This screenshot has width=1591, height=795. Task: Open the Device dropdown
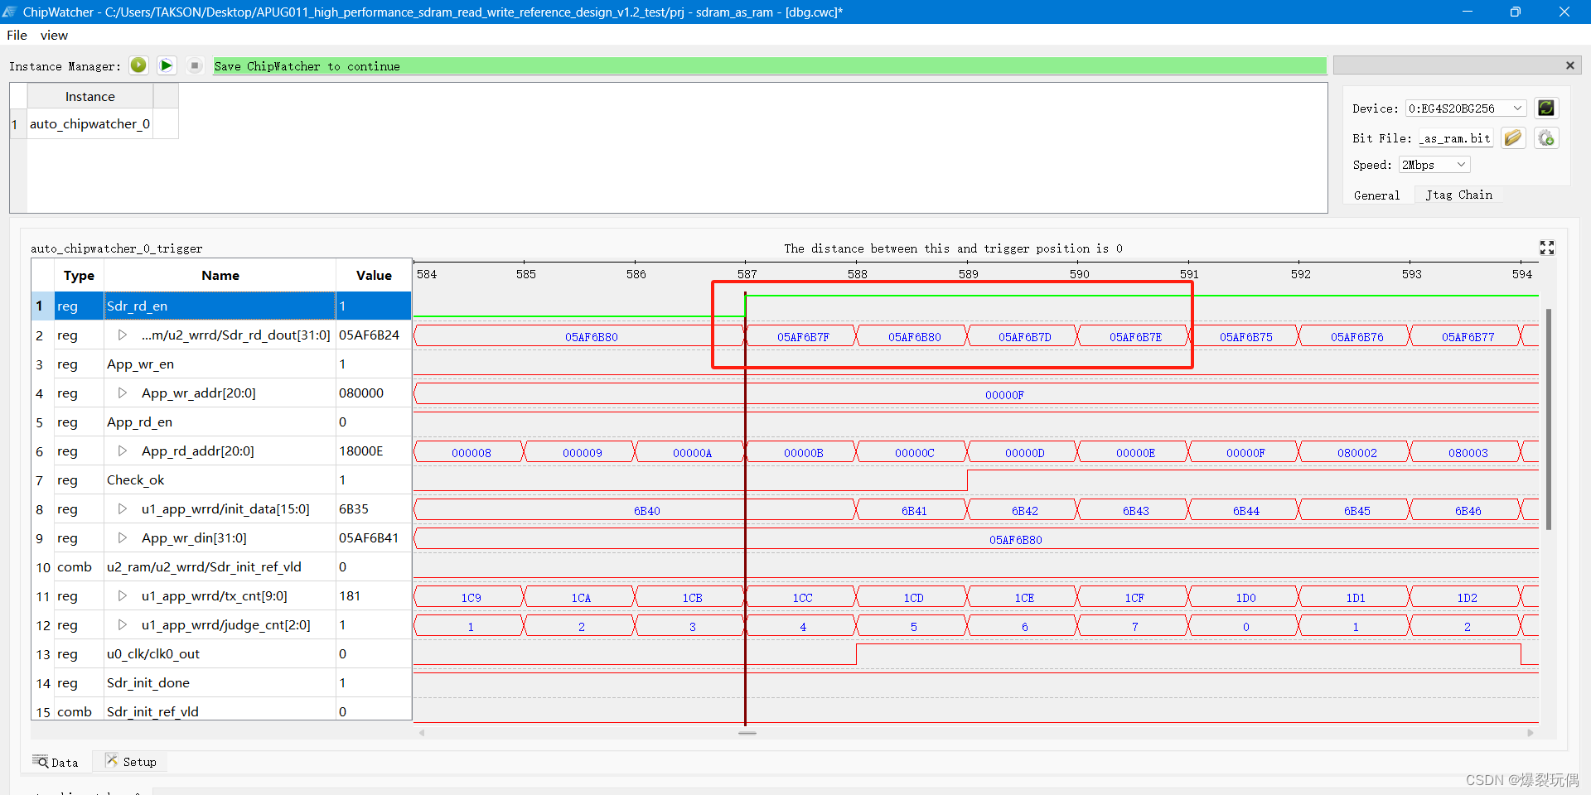point(1466,108)
